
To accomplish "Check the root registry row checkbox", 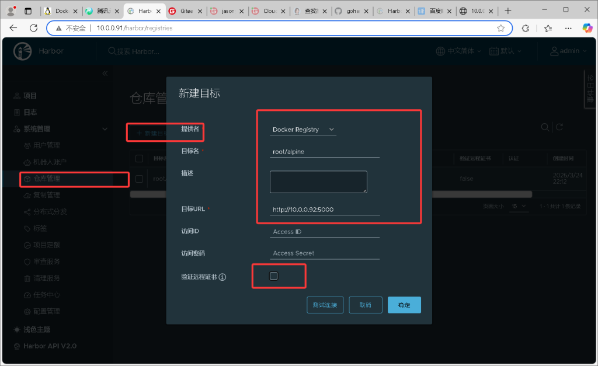I will (139, 179).
